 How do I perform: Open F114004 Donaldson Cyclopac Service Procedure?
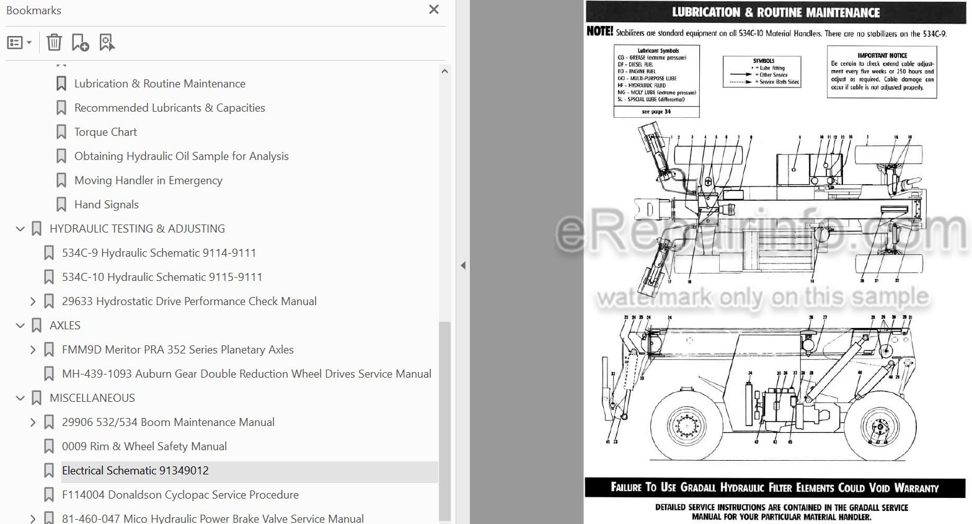point(180,495)
